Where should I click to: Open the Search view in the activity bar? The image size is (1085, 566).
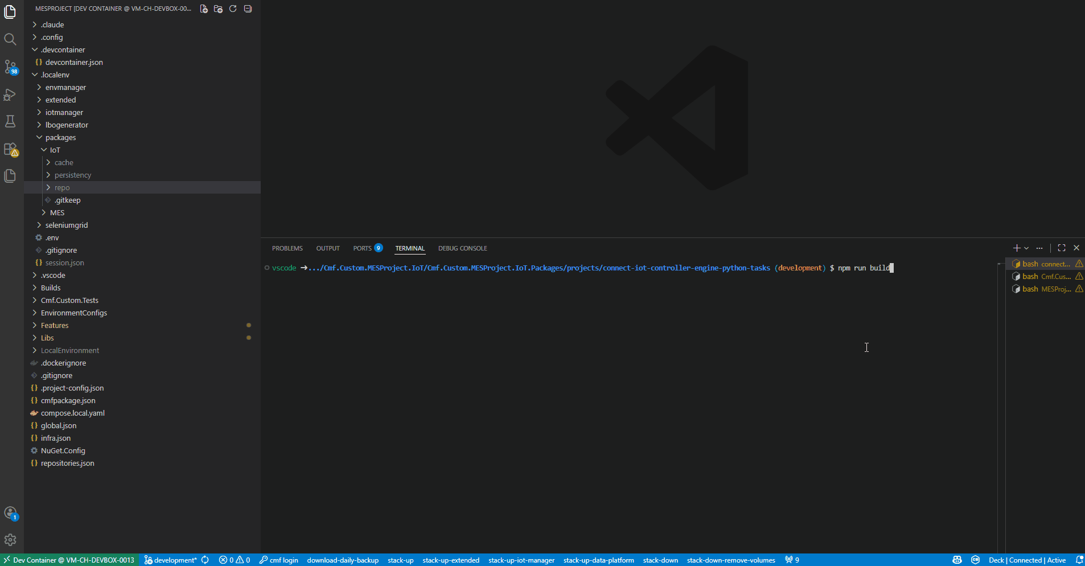click(x=11, y=39)
